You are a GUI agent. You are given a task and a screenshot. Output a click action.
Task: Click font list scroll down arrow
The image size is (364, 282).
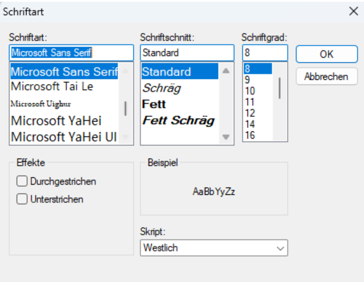pyautogui.click(x=125, y=137)
